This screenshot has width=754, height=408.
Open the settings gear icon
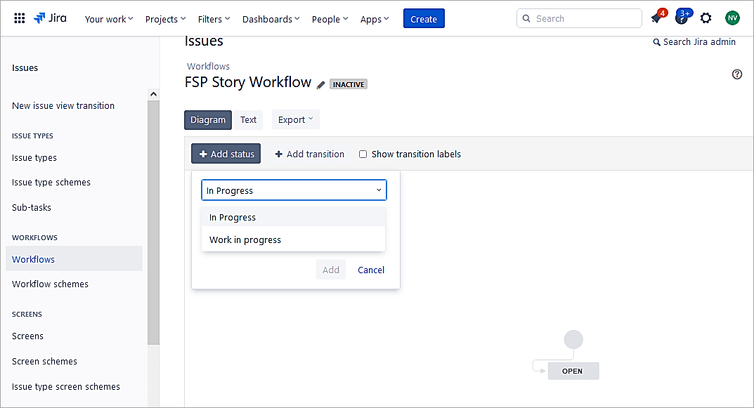click(706, 18)
